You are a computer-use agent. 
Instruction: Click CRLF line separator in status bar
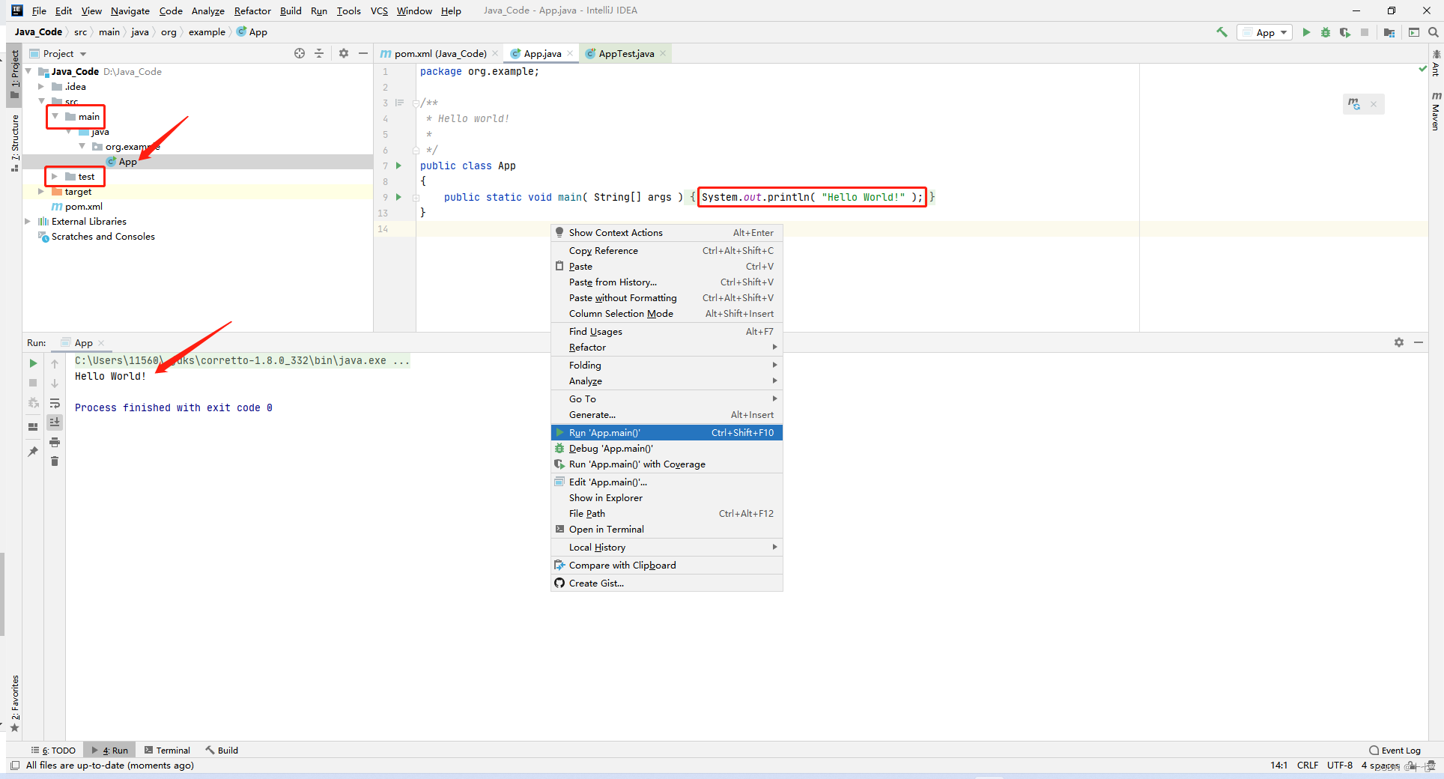point(1308,765)
